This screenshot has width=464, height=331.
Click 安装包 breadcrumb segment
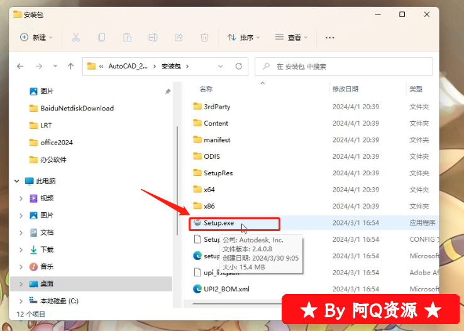point(171,66)
